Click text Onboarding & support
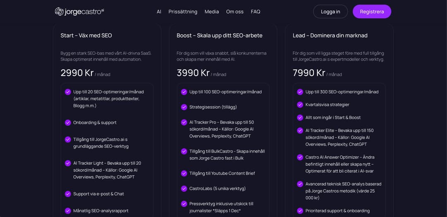Viewport: 447px width, 217px height. coord(95,122)
